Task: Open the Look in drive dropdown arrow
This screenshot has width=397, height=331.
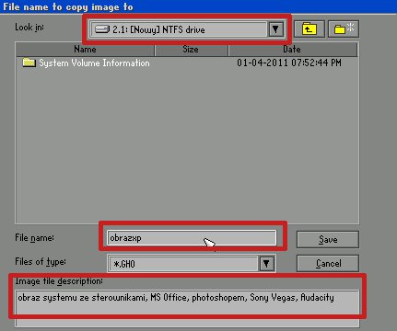Action: [x=275, y=29]
